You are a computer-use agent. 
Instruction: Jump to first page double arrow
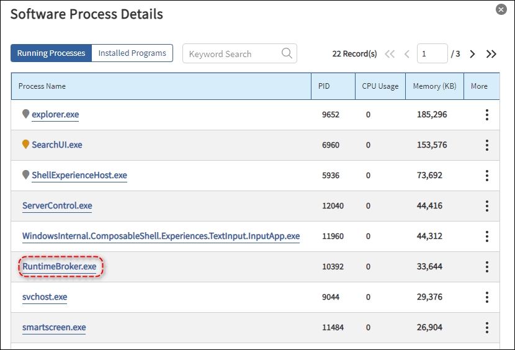390,54
